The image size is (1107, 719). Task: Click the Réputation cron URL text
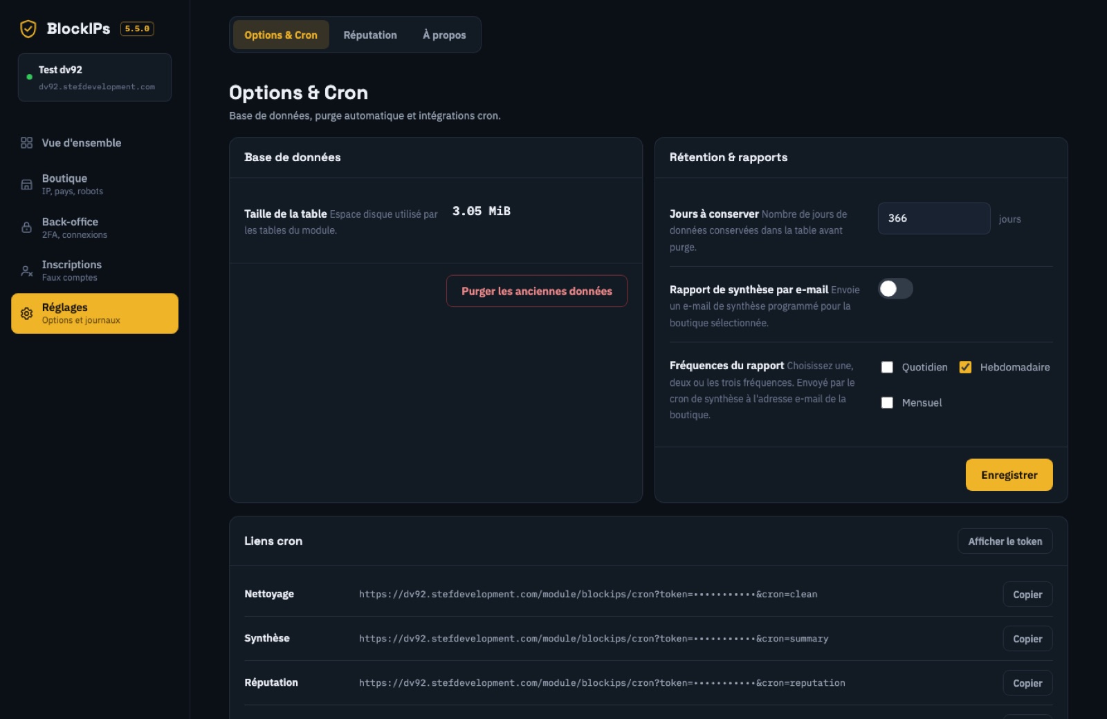tap(602, 683)
